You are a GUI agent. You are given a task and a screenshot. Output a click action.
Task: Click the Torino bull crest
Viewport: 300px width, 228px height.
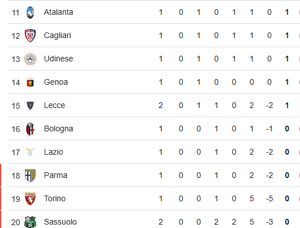click(30, 199)
